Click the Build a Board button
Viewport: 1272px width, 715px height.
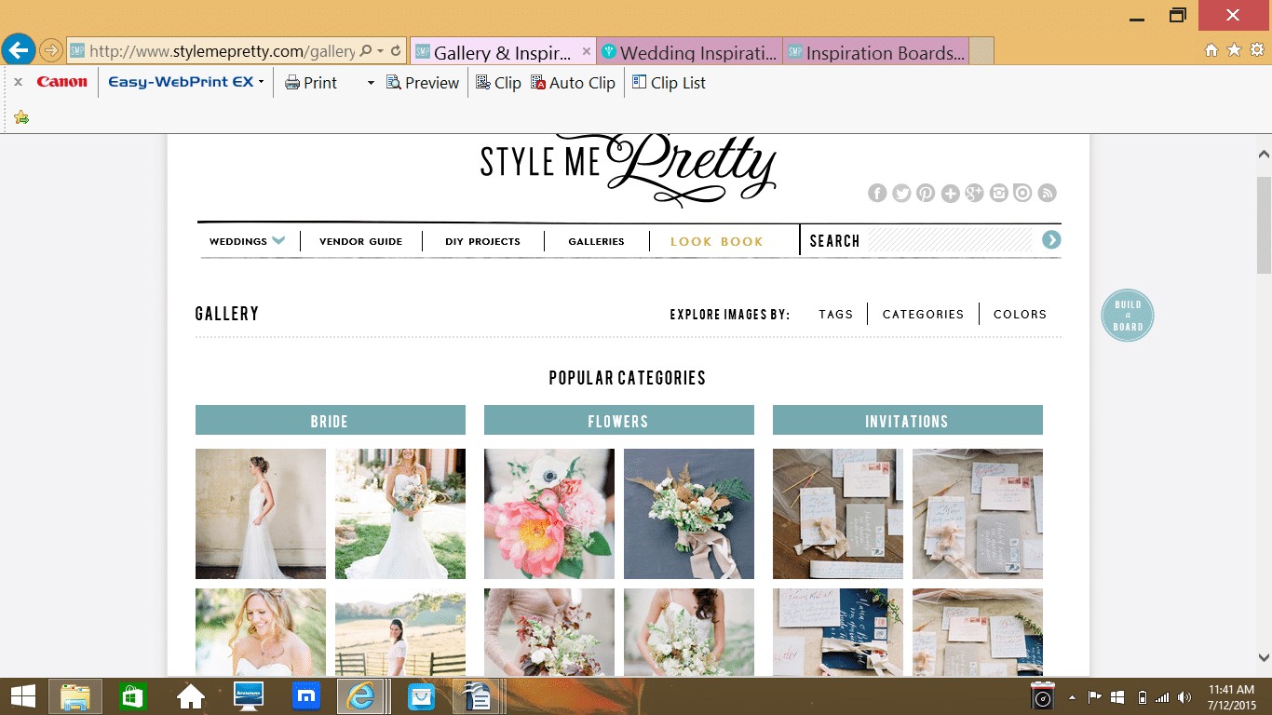coord(1127,316)
